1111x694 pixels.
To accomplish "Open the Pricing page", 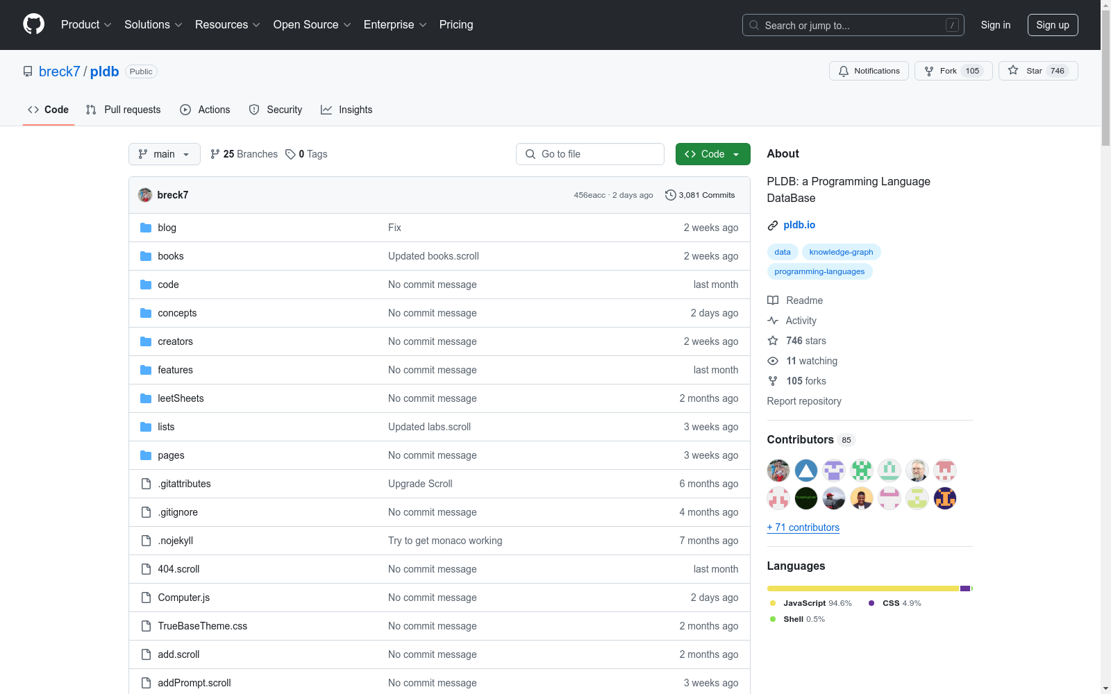I will pos(456,25).
